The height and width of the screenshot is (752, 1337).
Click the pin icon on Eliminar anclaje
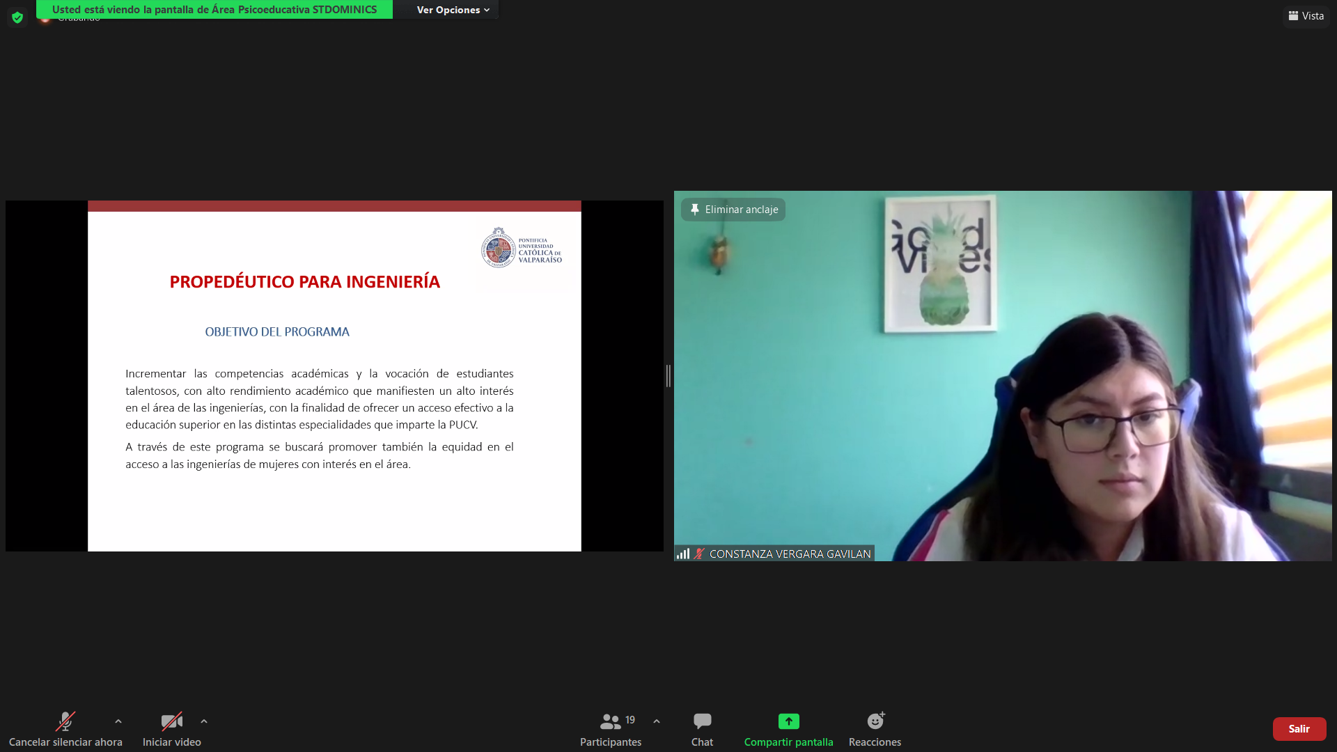pyautogui.click(x=694, y=210)
